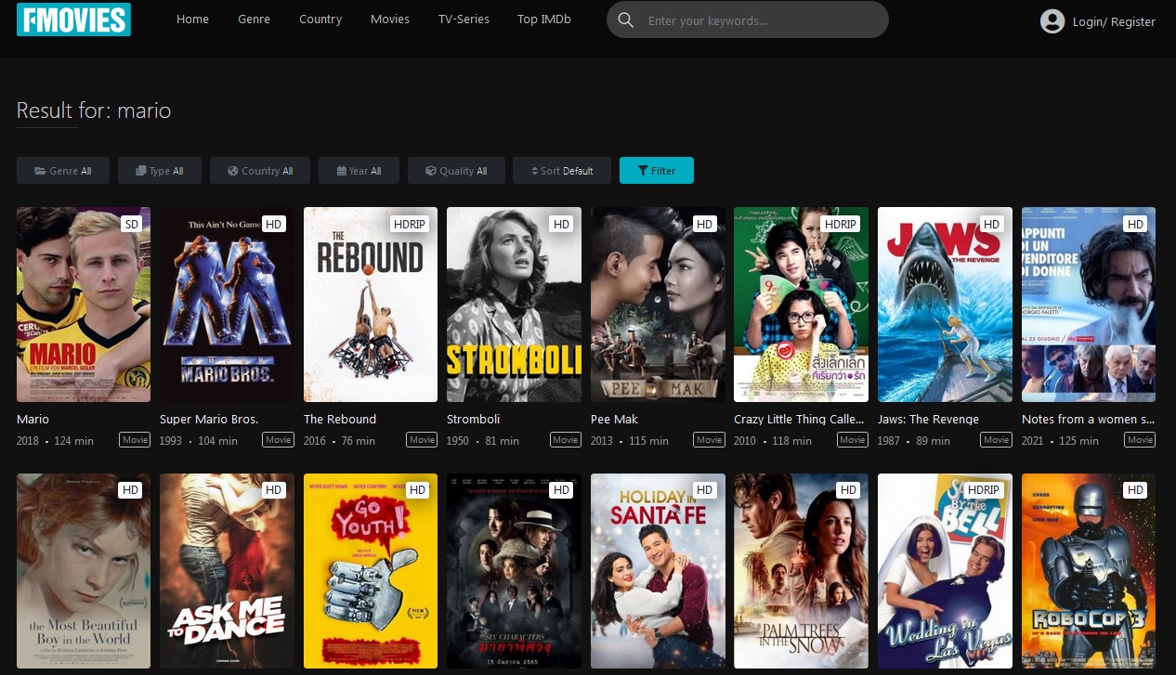Viewport: 1176px width, 675px height.
Task: Click the HD badge on Jaws poster
Action: point(992,224)
